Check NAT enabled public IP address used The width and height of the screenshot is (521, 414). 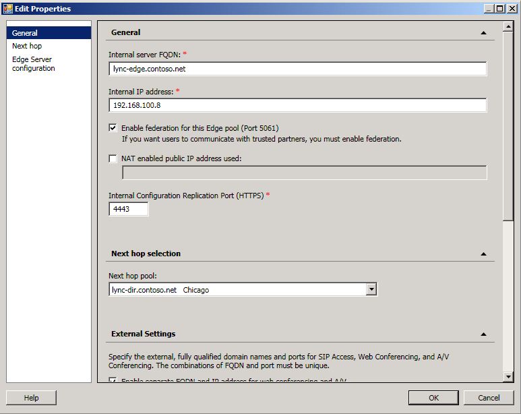pyautogui.click(x=113, y=158)
